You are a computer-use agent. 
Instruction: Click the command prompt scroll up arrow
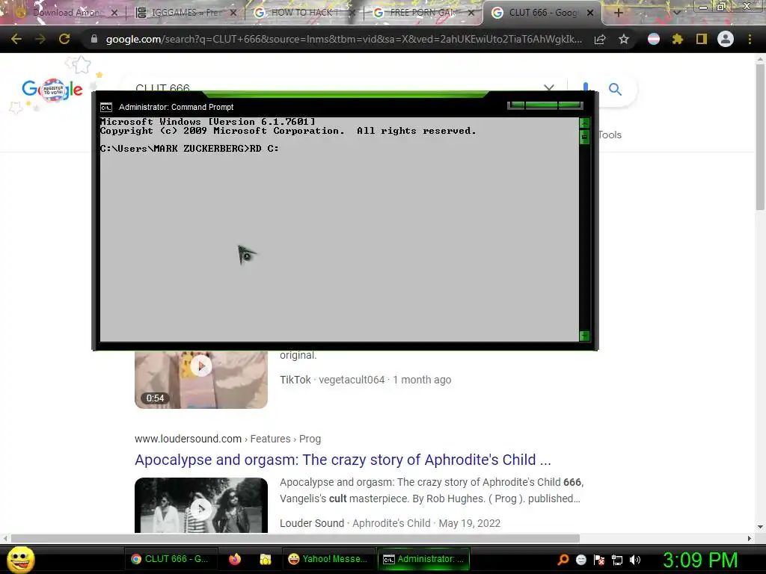click(x=584, y=123)
